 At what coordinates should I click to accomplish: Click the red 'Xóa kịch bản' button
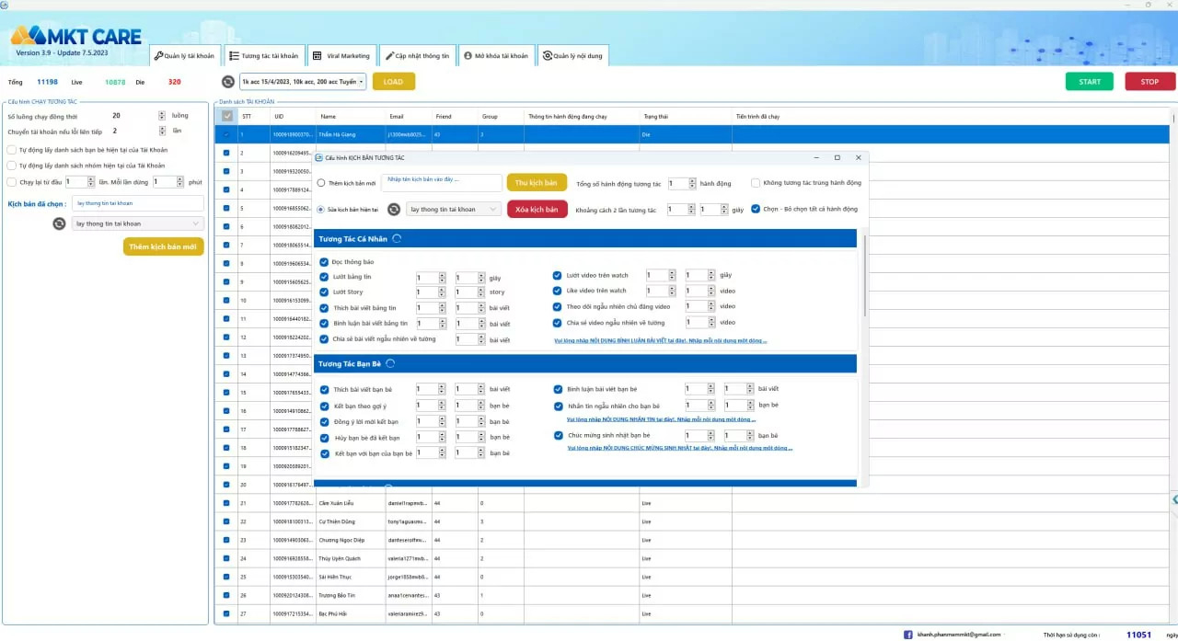click(537, 209)
